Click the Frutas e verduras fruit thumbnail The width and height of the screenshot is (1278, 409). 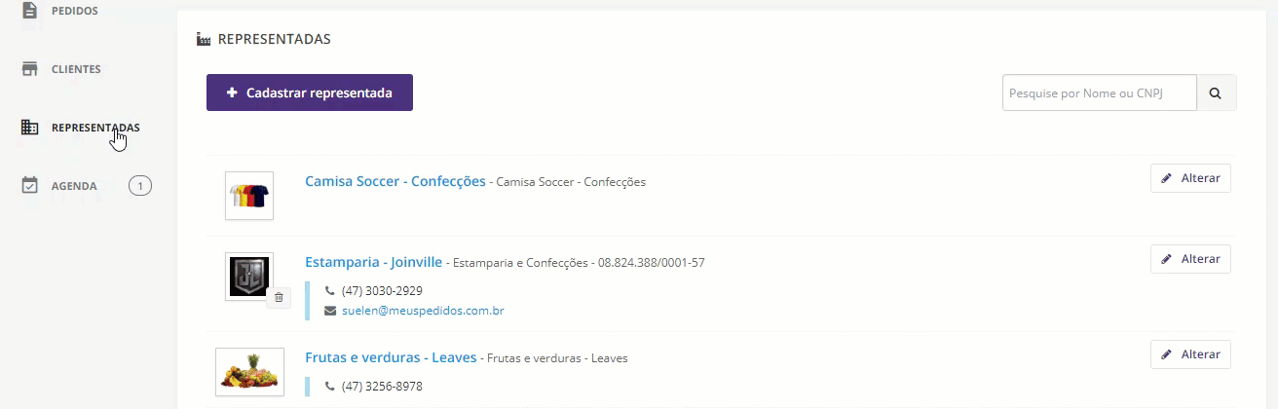coord(249,372)
